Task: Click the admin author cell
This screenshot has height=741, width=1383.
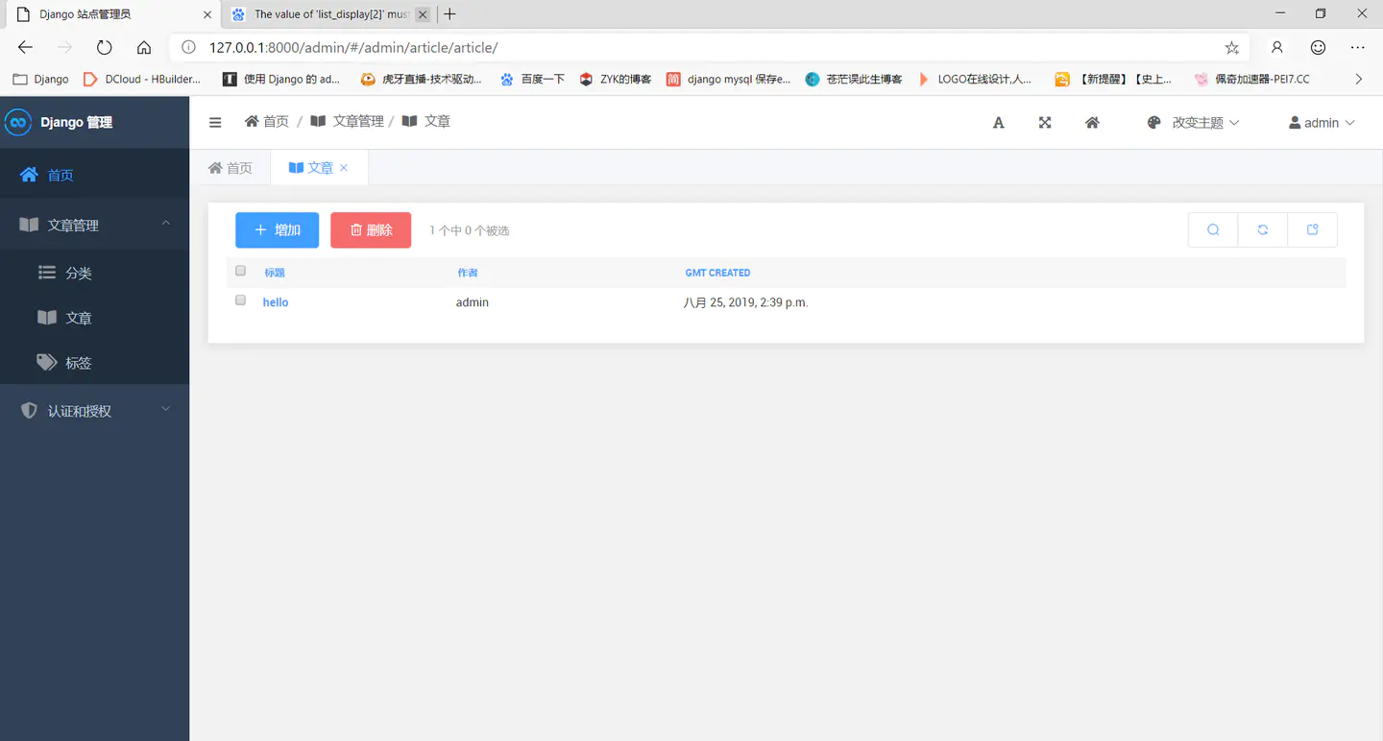Action: (x=473, y=302)
